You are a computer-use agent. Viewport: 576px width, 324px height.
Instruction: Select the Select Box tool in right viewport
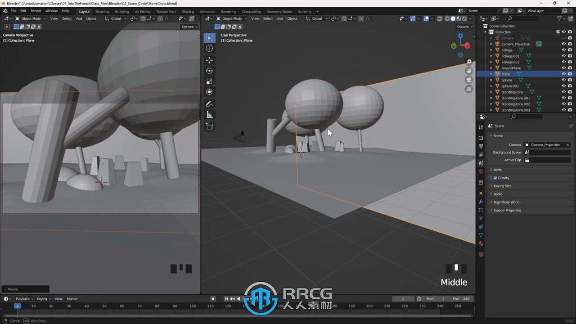(x=209, y=38)
